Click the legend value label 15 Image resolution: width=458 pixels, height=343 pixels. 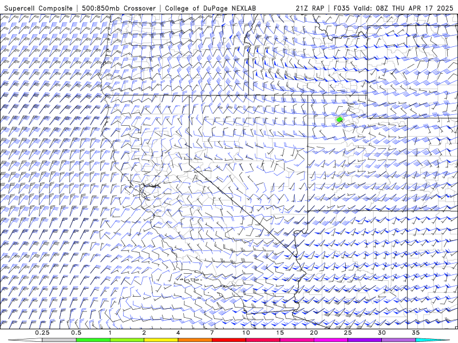tap(280, 333)
